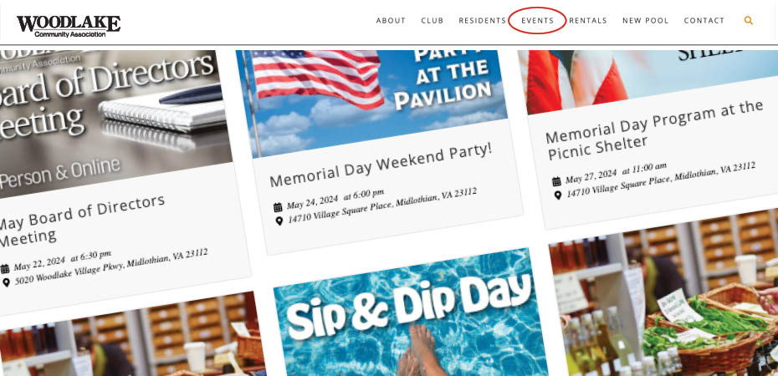Viewport: 778px width, 376px height.
Task: Go to the Residents menu
Action: point(483,21)
